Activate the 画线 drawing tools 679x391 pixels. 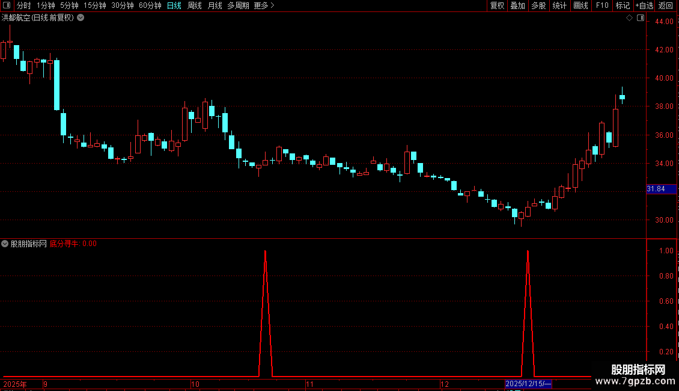point(580,5)
